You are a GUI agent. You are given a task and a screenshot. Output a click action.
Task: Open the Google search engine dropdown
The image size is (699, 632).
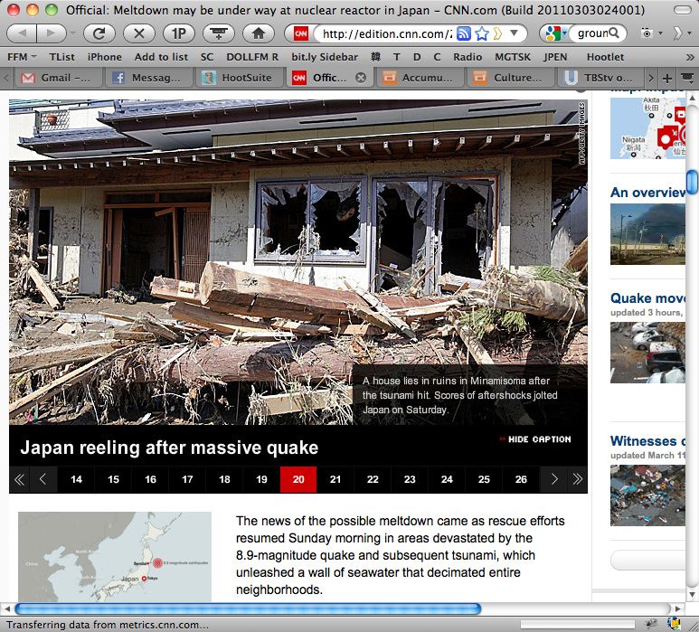tap(553, 34)
